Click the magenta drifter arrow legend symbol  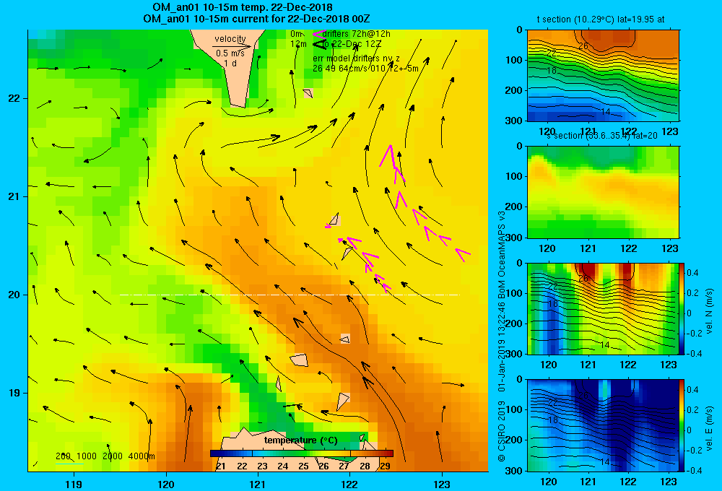[x=318, y=34]
